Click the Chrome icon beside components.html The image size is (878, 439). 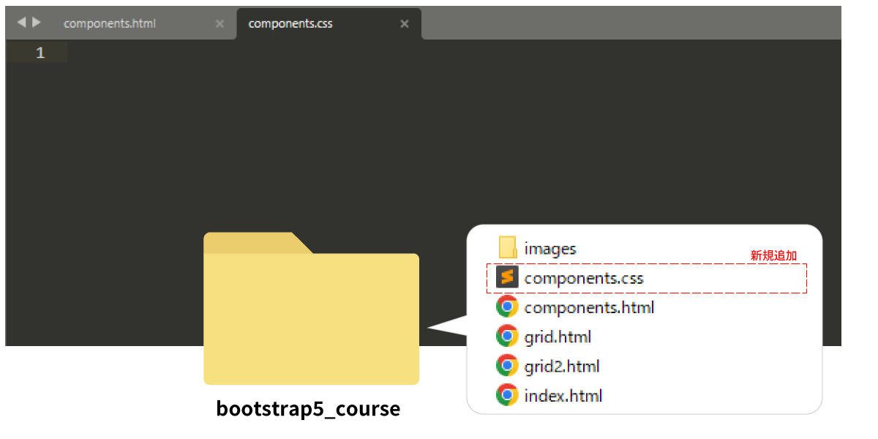pos(507,307)
